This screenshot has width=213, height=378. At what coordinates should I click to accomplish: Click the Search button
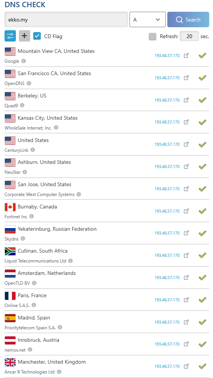pos(188,20)
